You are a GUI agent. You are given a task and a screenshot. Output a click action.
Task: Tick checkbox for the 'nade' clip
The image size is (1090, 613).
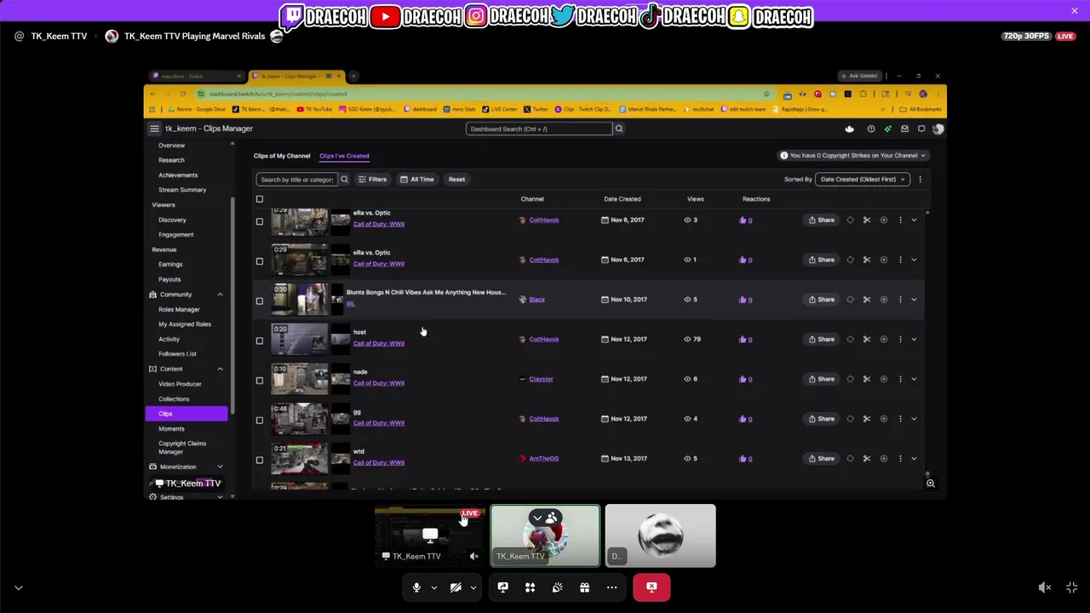(x=260, y=381)
